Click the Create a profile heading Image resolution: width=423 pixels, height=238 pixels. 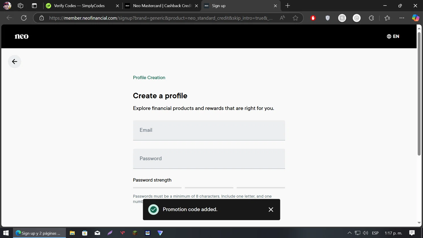[160, 96]
